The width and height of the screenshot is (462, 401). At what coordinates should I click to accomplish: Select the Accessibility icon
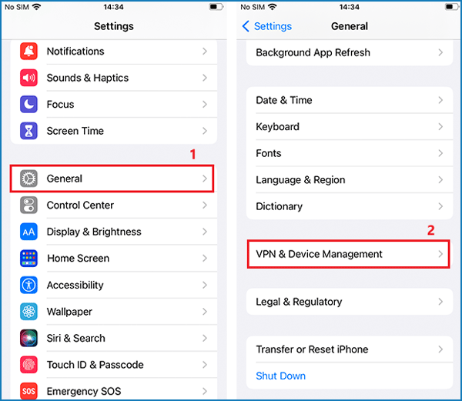coord(28,285)
